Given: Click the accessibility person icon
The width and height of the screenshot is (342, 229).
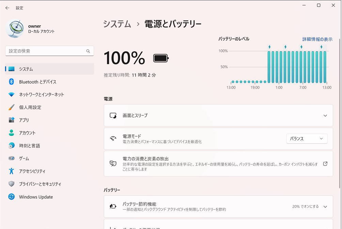Looking at the screenshot, I should (12, 171).
